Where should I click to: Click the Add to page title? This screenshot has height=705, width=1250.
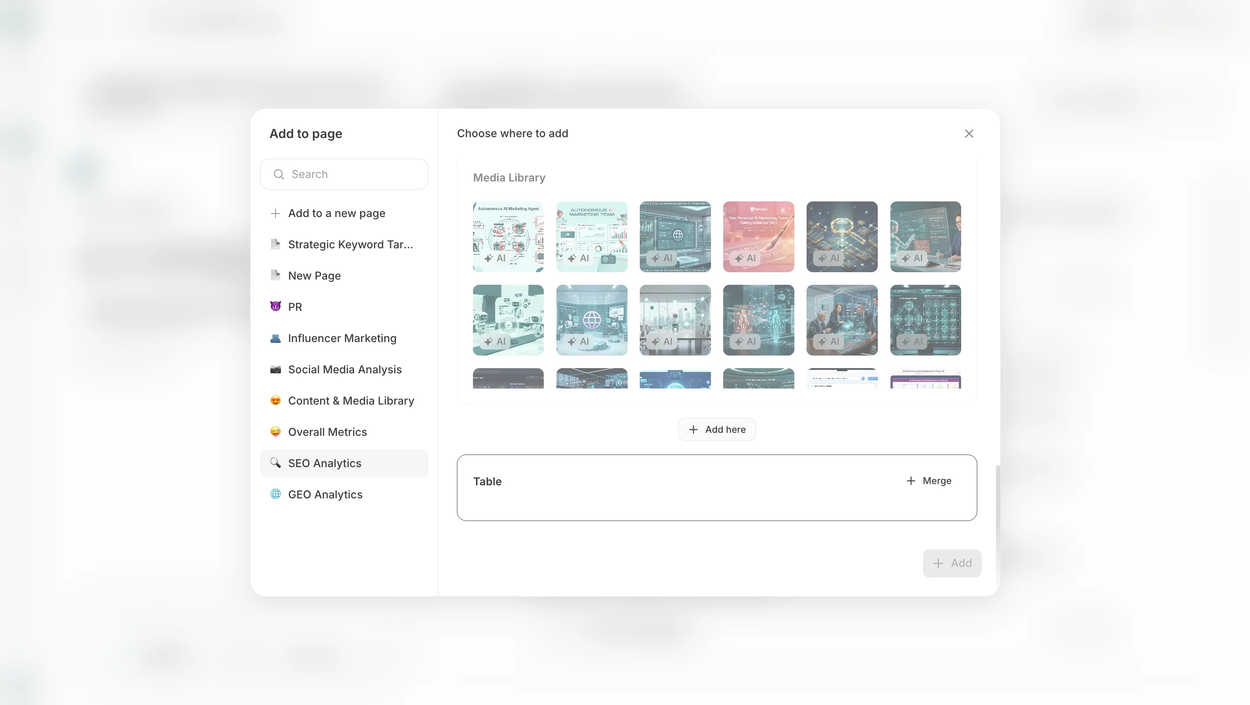306,134
